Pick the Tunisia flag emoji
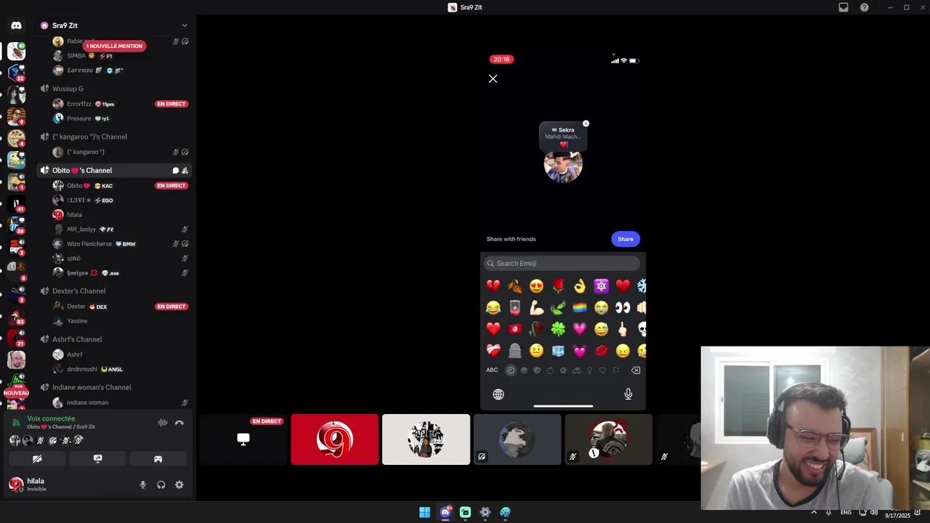Image resolution: width=930 pixels, height=523 pixels. [514, 329]
